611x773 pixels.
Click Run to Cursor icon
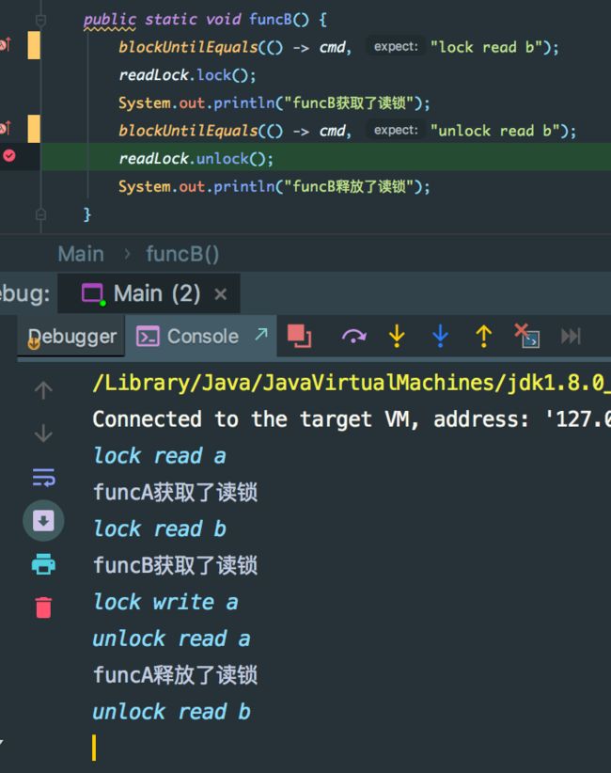571,337
